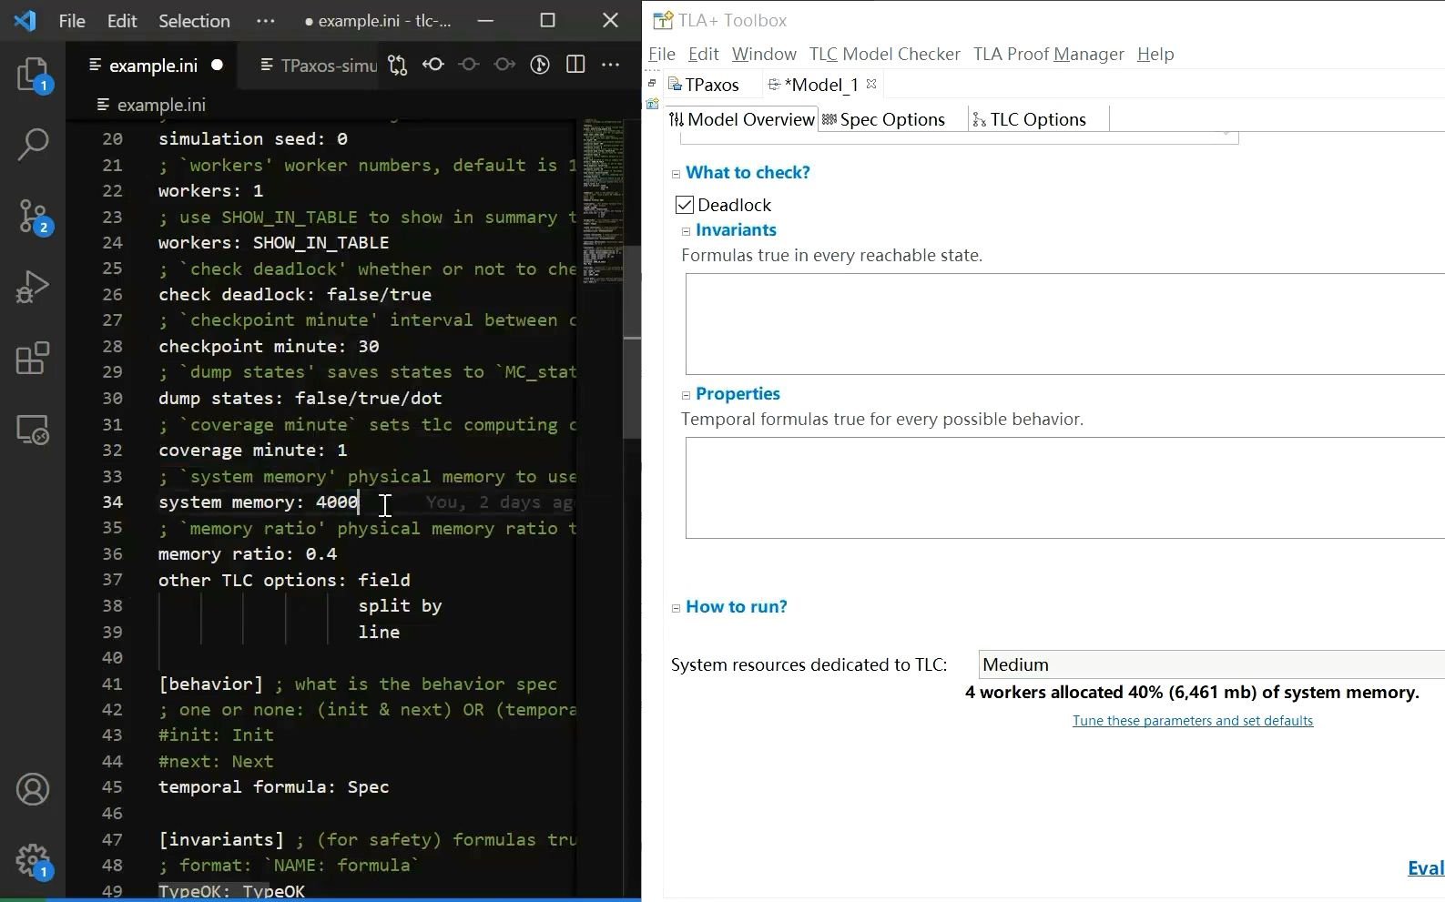Click the 'TypeOK: TypeOK' line
The height and width of the screenshot is (902, 1445).
click(x=231, y=891)
